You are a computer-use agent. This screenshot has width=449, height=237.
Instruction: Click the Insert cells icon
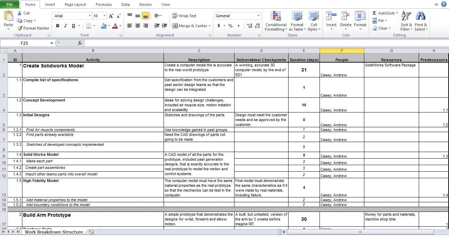pyautogui.click(x=331, y=16)
